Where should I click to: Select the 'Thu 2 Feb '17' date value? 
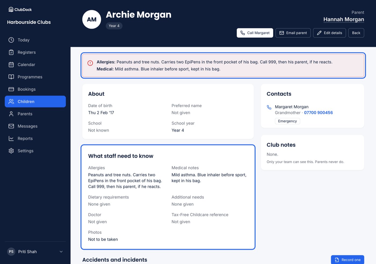click(x=101, y=113)
